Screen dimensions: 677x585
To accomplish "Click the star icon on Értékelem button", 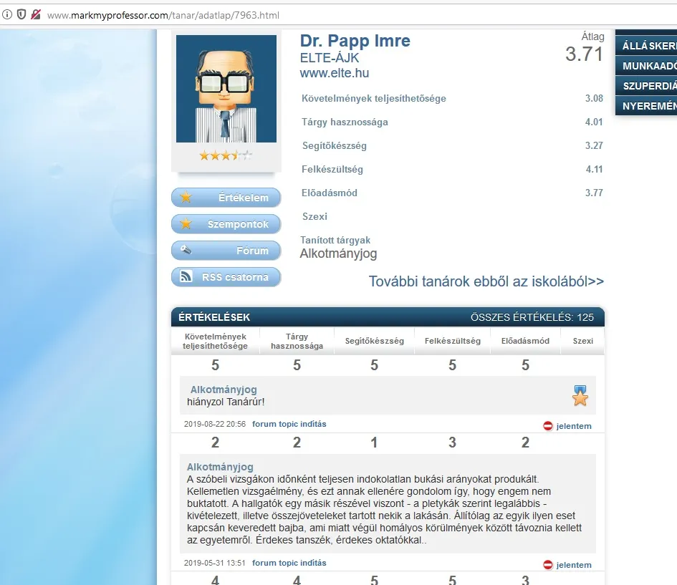I will (186, 198).
